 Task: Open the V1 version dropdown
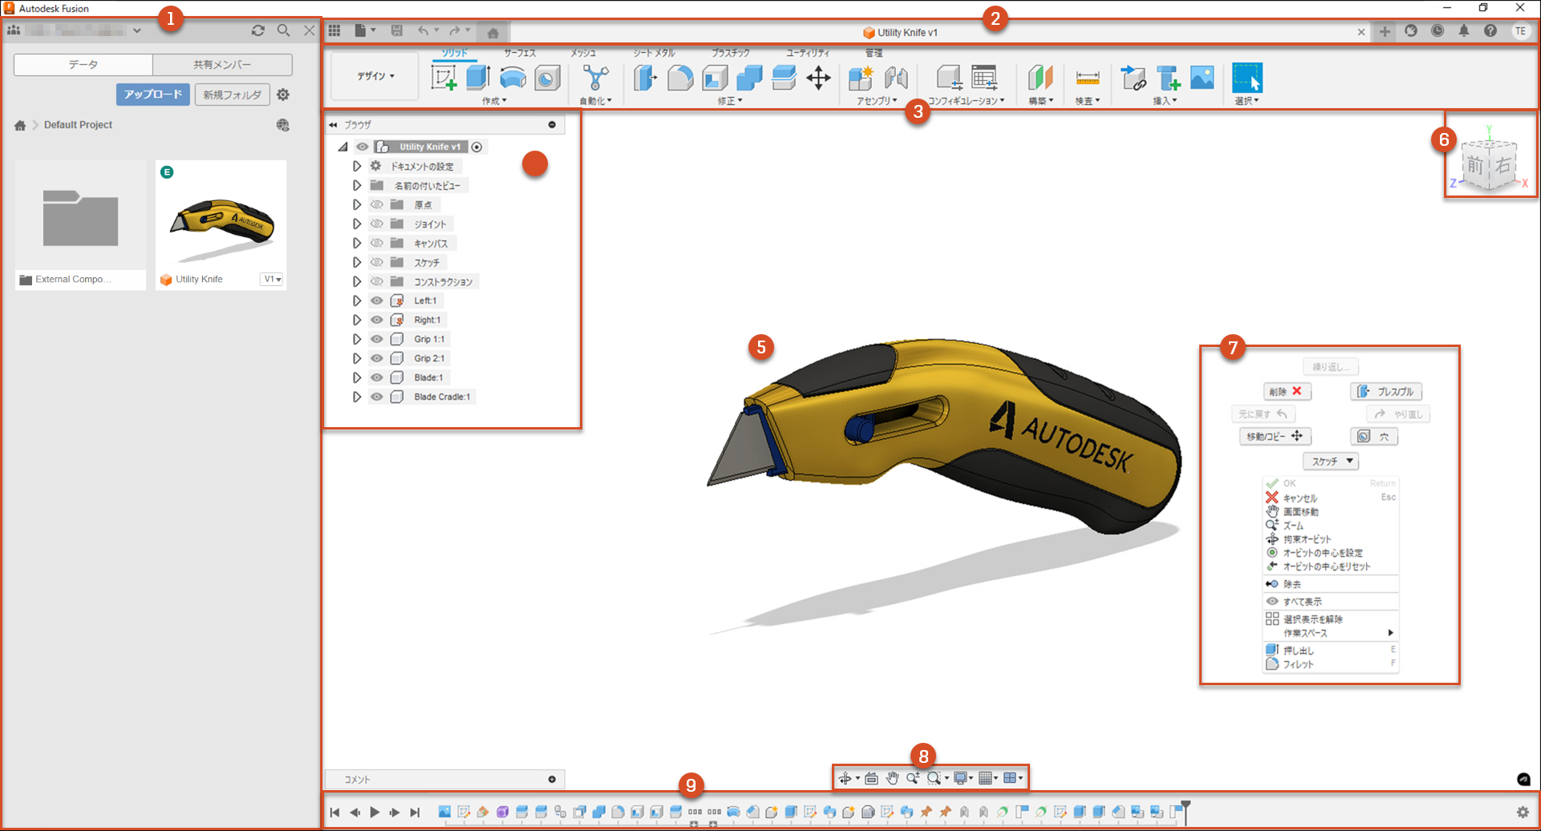click(x=273, y=279)
